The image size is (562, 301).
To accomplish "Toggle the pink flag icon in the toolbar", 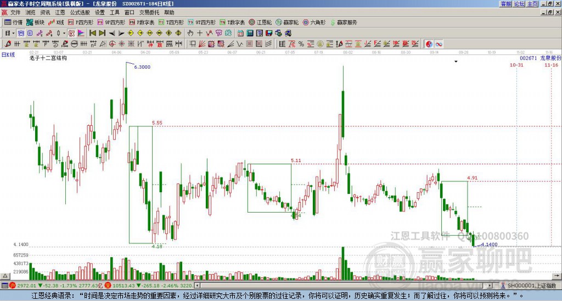I will coord(81,33).
